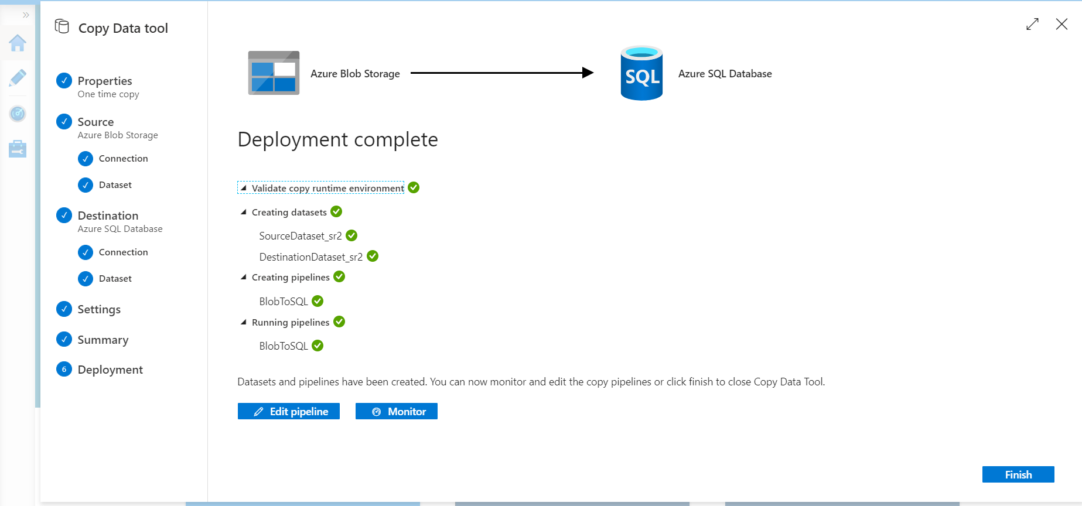Go to the Source step

pos(95,122)
